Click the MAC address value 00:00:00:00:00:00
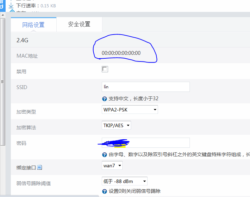250x197 pixels. (x=121, y=53)
